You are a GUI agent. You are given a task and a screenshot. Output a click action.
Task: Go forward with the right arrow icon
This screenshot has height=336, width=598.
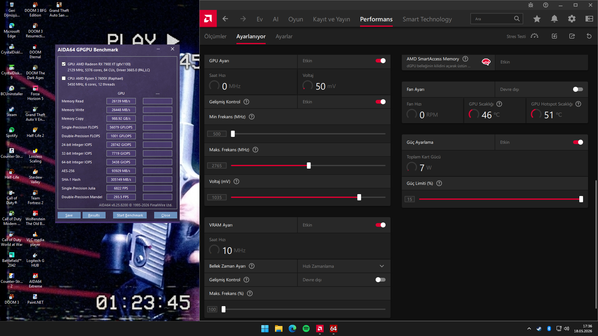pos(243,19)
